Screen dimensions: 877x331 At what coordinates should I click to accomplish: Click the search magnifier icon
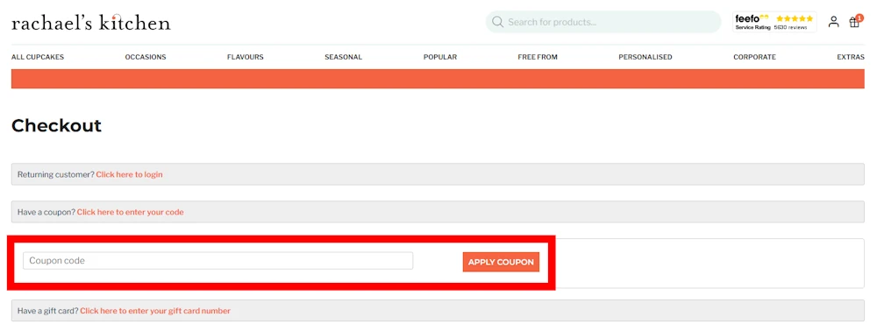coord(497,22)
